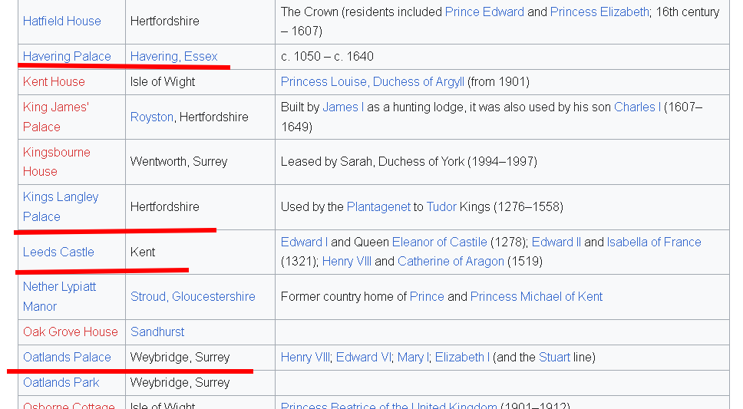The width and height of the screenshot is (743, 409).
Task: Open the Tudor link
Action: coord(441,207)
